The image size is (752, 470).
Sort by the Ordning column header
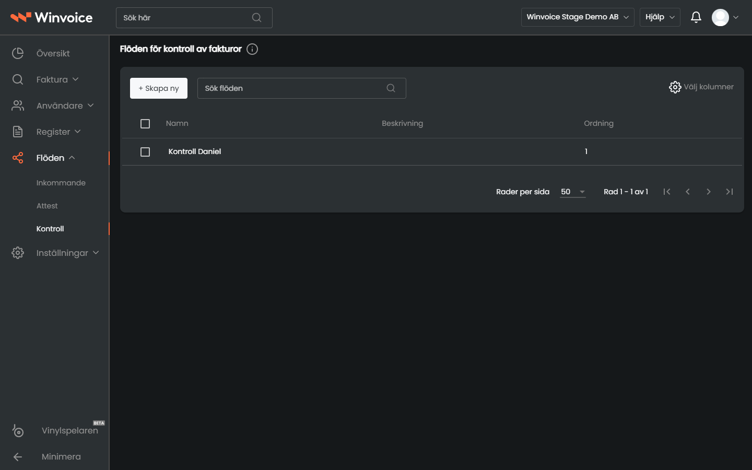click(x=599, y=123)
